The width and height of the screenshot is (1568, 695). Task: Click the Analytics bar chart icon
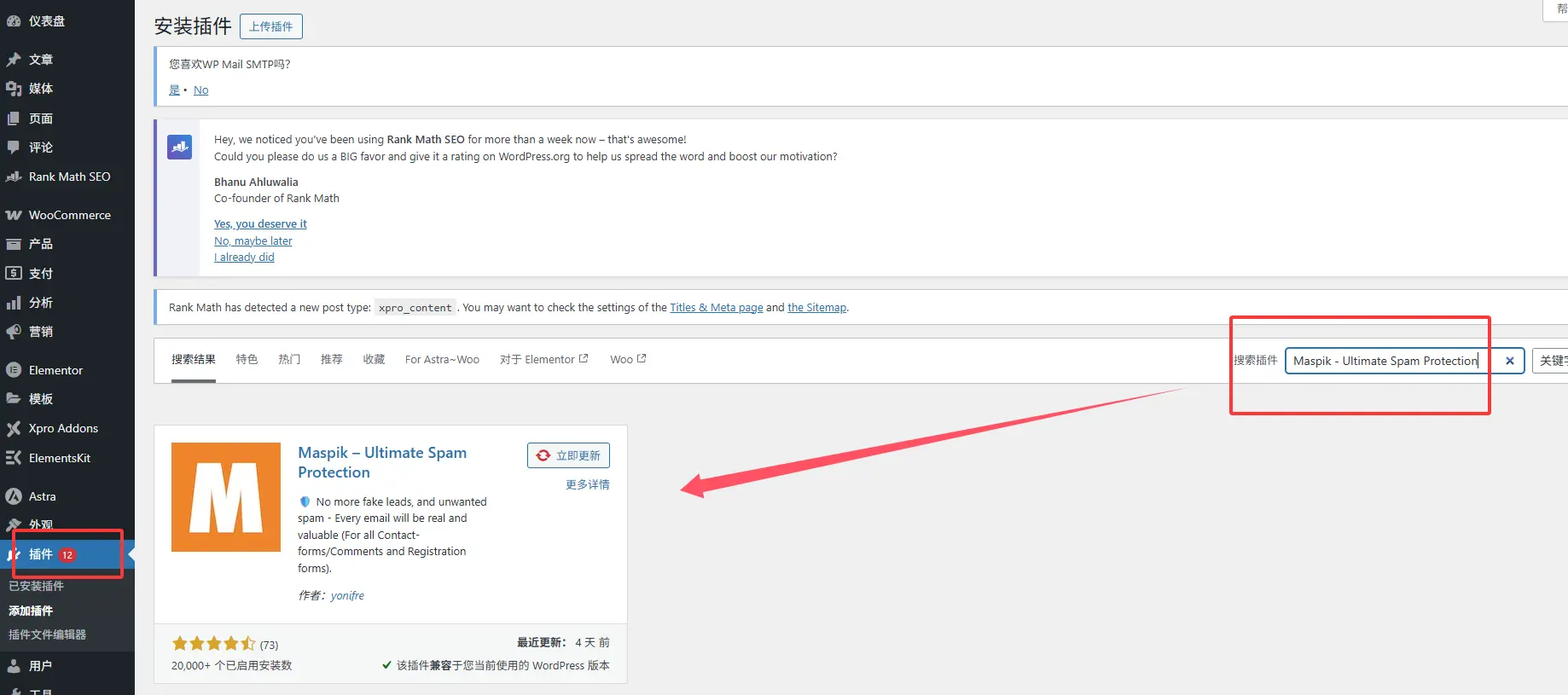coord(14,303)
